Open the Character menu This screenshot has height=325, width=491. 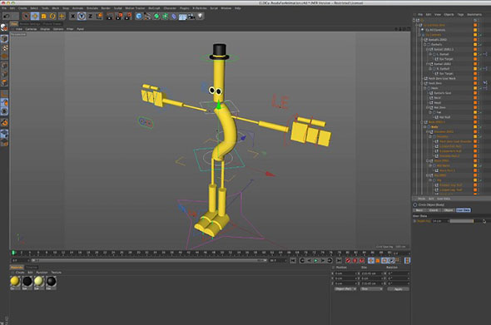tap(170, 8)
